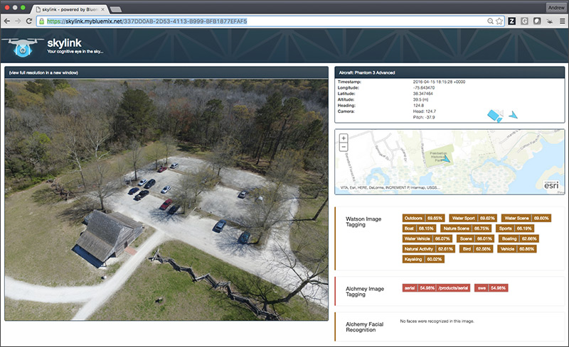Click the Water Sport tag
The height and width of the screenshot is (347, 569).
[x=473, y=218]
